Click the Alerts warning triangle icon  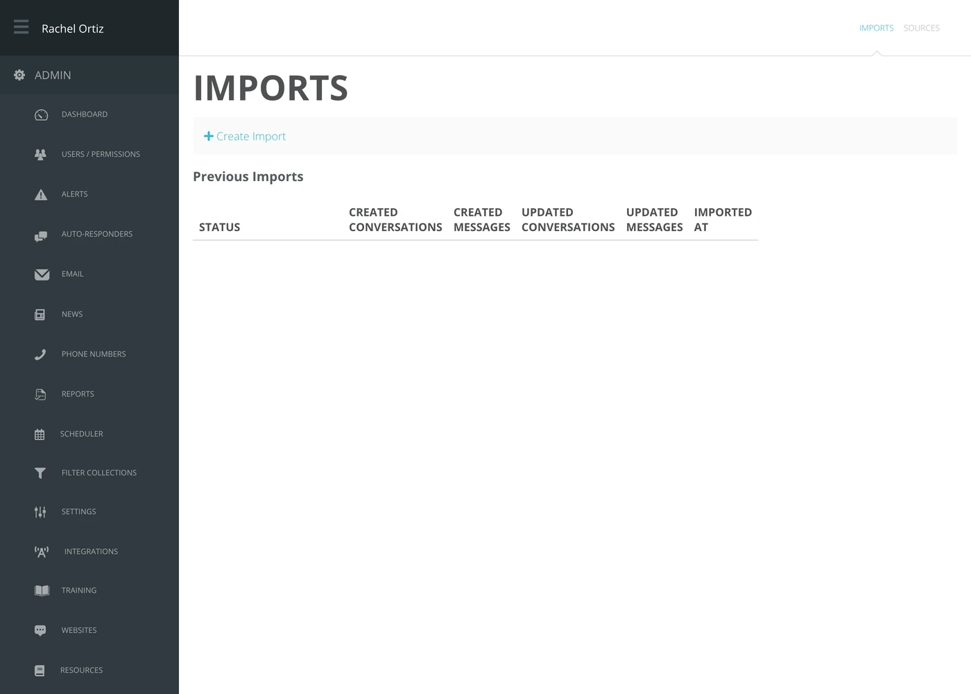[x=41, y=194]
